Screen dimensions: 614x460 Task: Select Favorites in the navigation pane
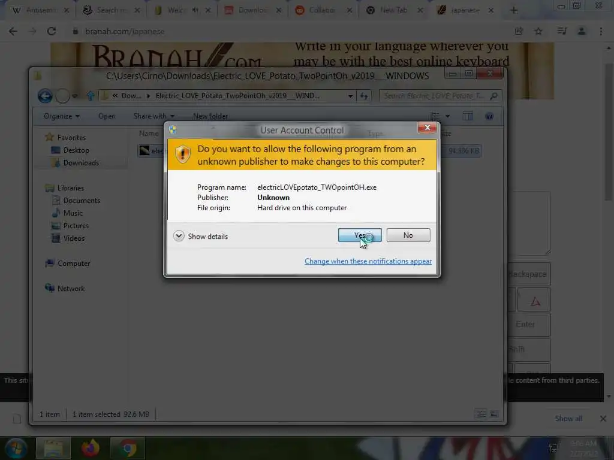click(x=71, y=137)
